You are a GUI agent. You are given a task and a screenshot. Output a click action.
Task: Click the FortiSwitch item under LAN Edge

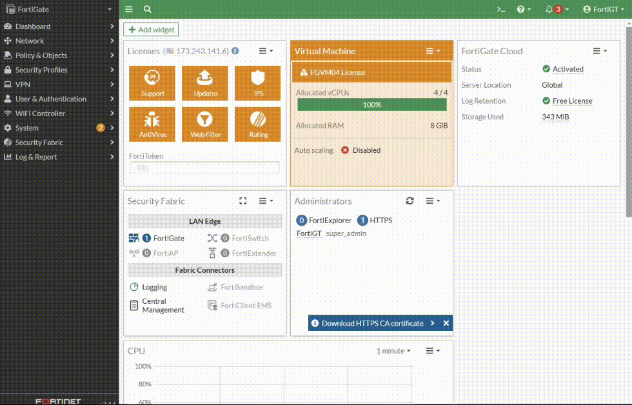[238, 238]
